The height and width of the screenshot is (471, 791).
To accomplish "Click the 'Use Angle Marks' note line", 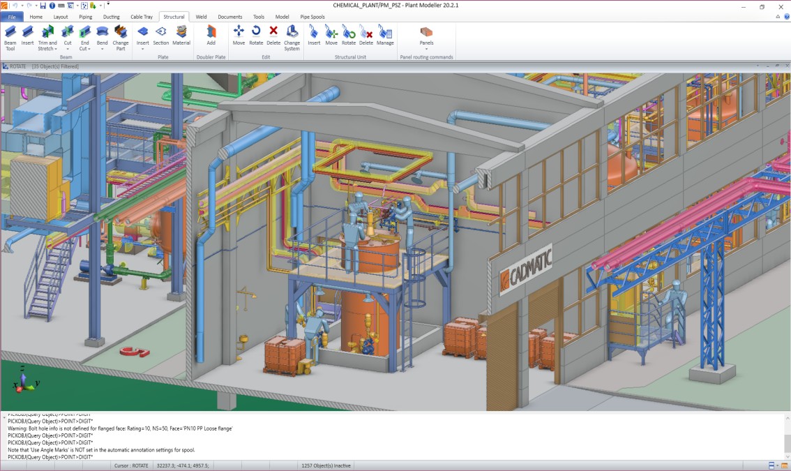I will [x=101, y=450].
